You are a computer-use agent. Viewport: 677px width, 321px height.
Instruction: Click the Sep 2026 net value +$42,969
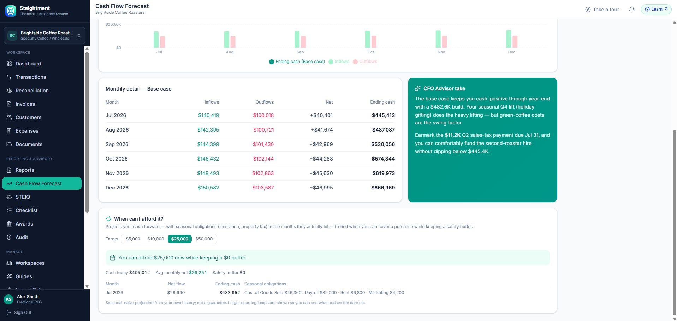click(321, 144)
